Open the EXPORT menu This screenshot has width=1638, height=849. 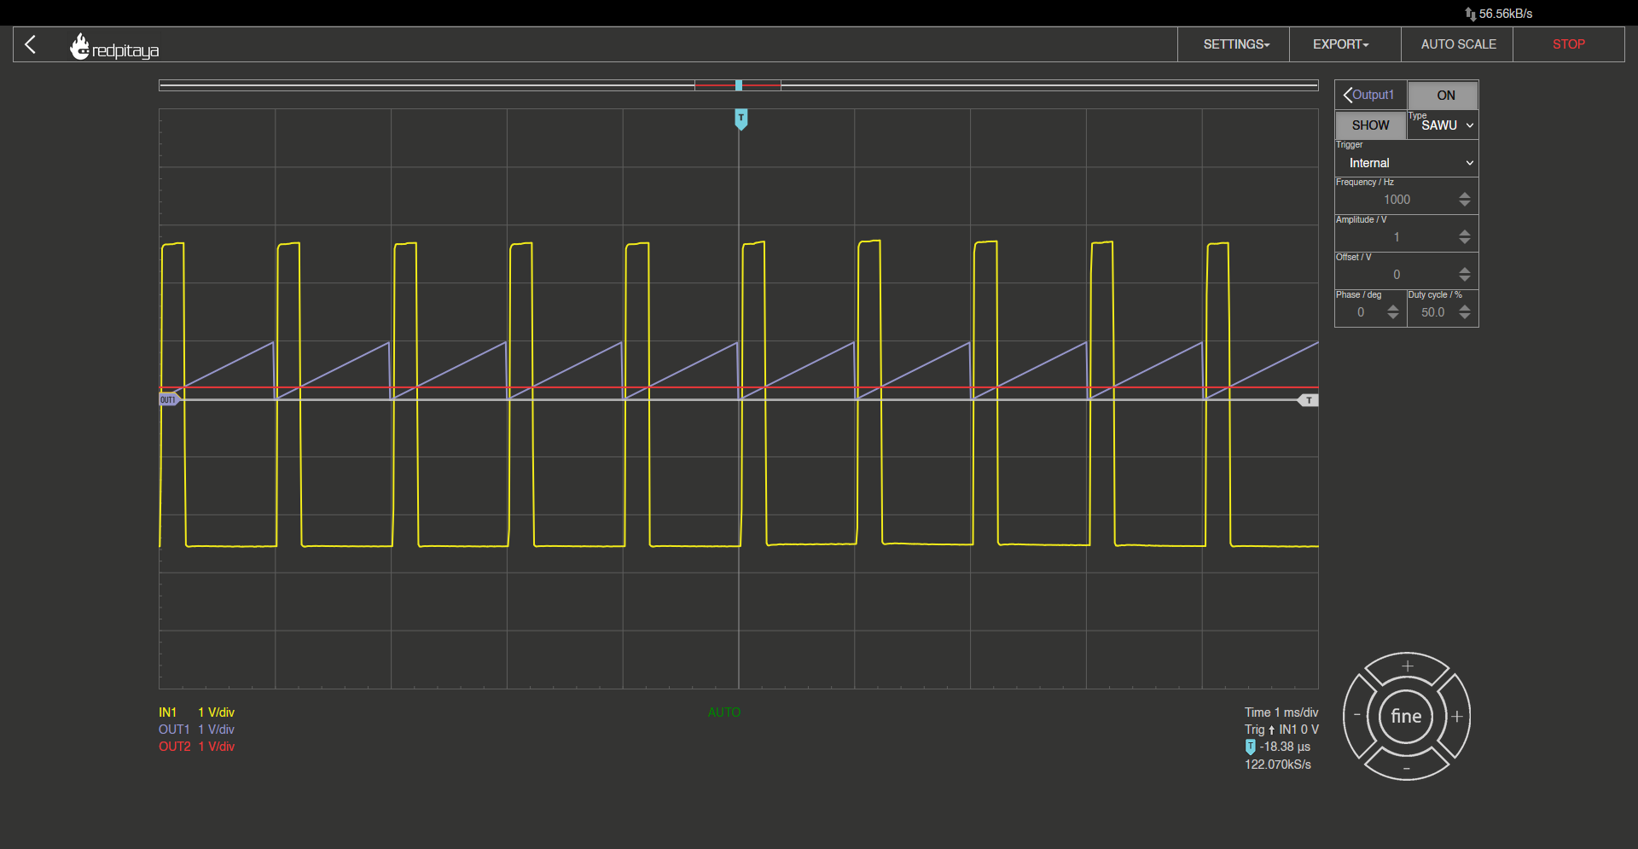click(x=1345, y=44)
